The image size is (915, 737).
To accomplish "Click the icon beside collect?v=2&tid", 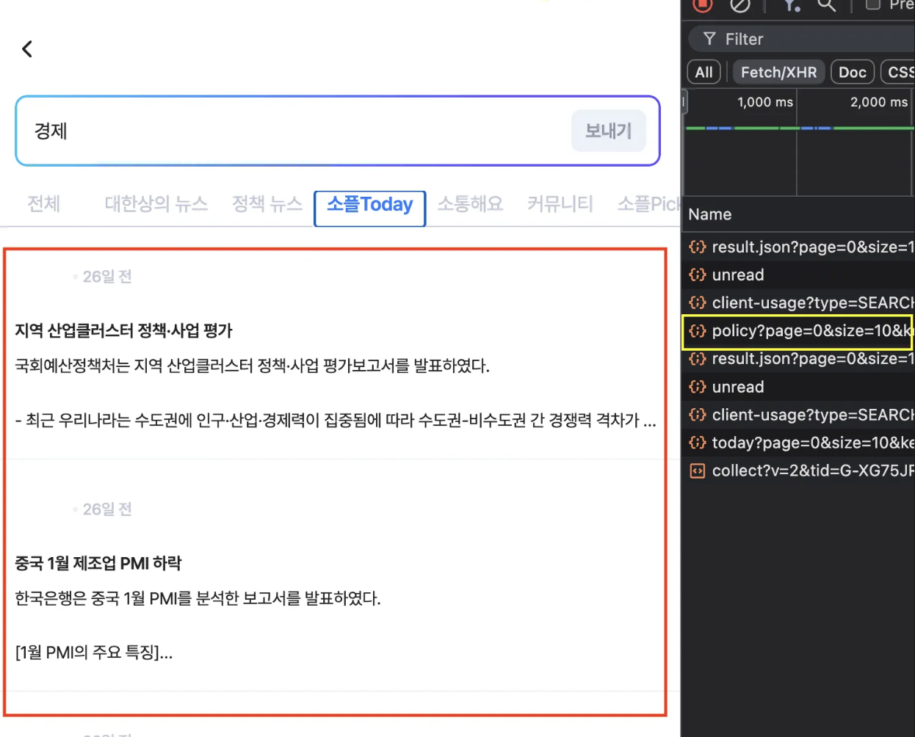I will tap(697, 471).
